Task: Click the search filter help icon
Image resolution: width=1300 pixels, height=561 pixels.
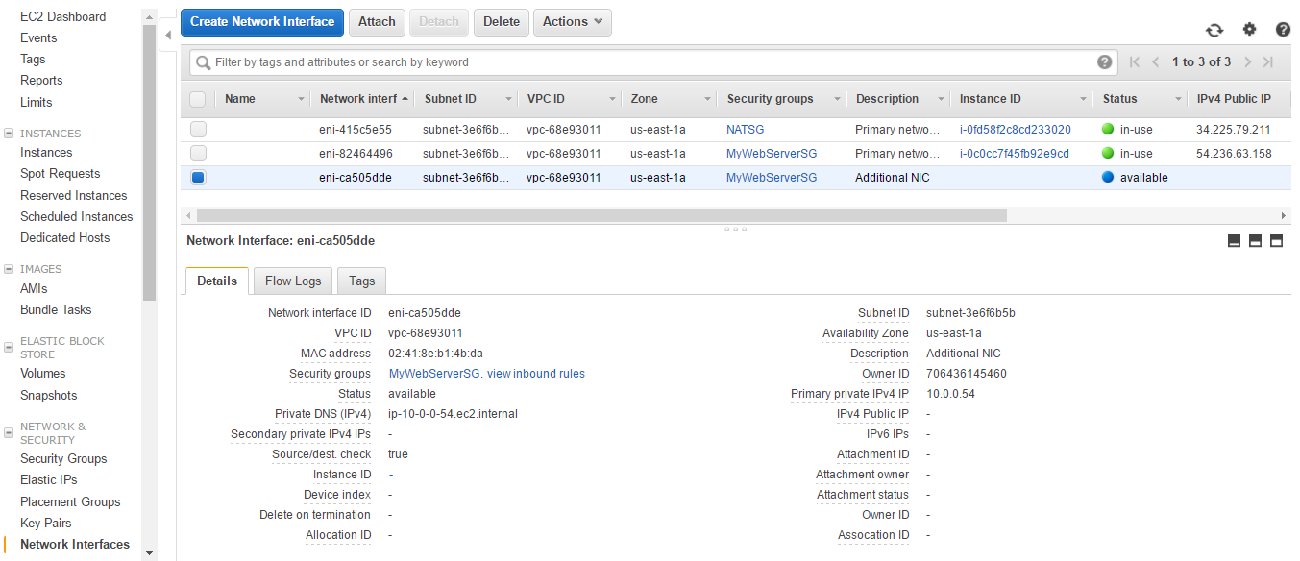Action: (1105, 62)
